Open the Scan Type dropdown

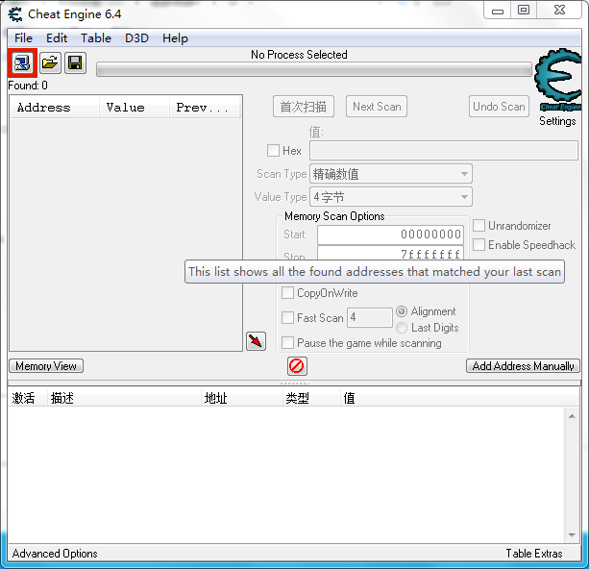click(x=391, y=174)
